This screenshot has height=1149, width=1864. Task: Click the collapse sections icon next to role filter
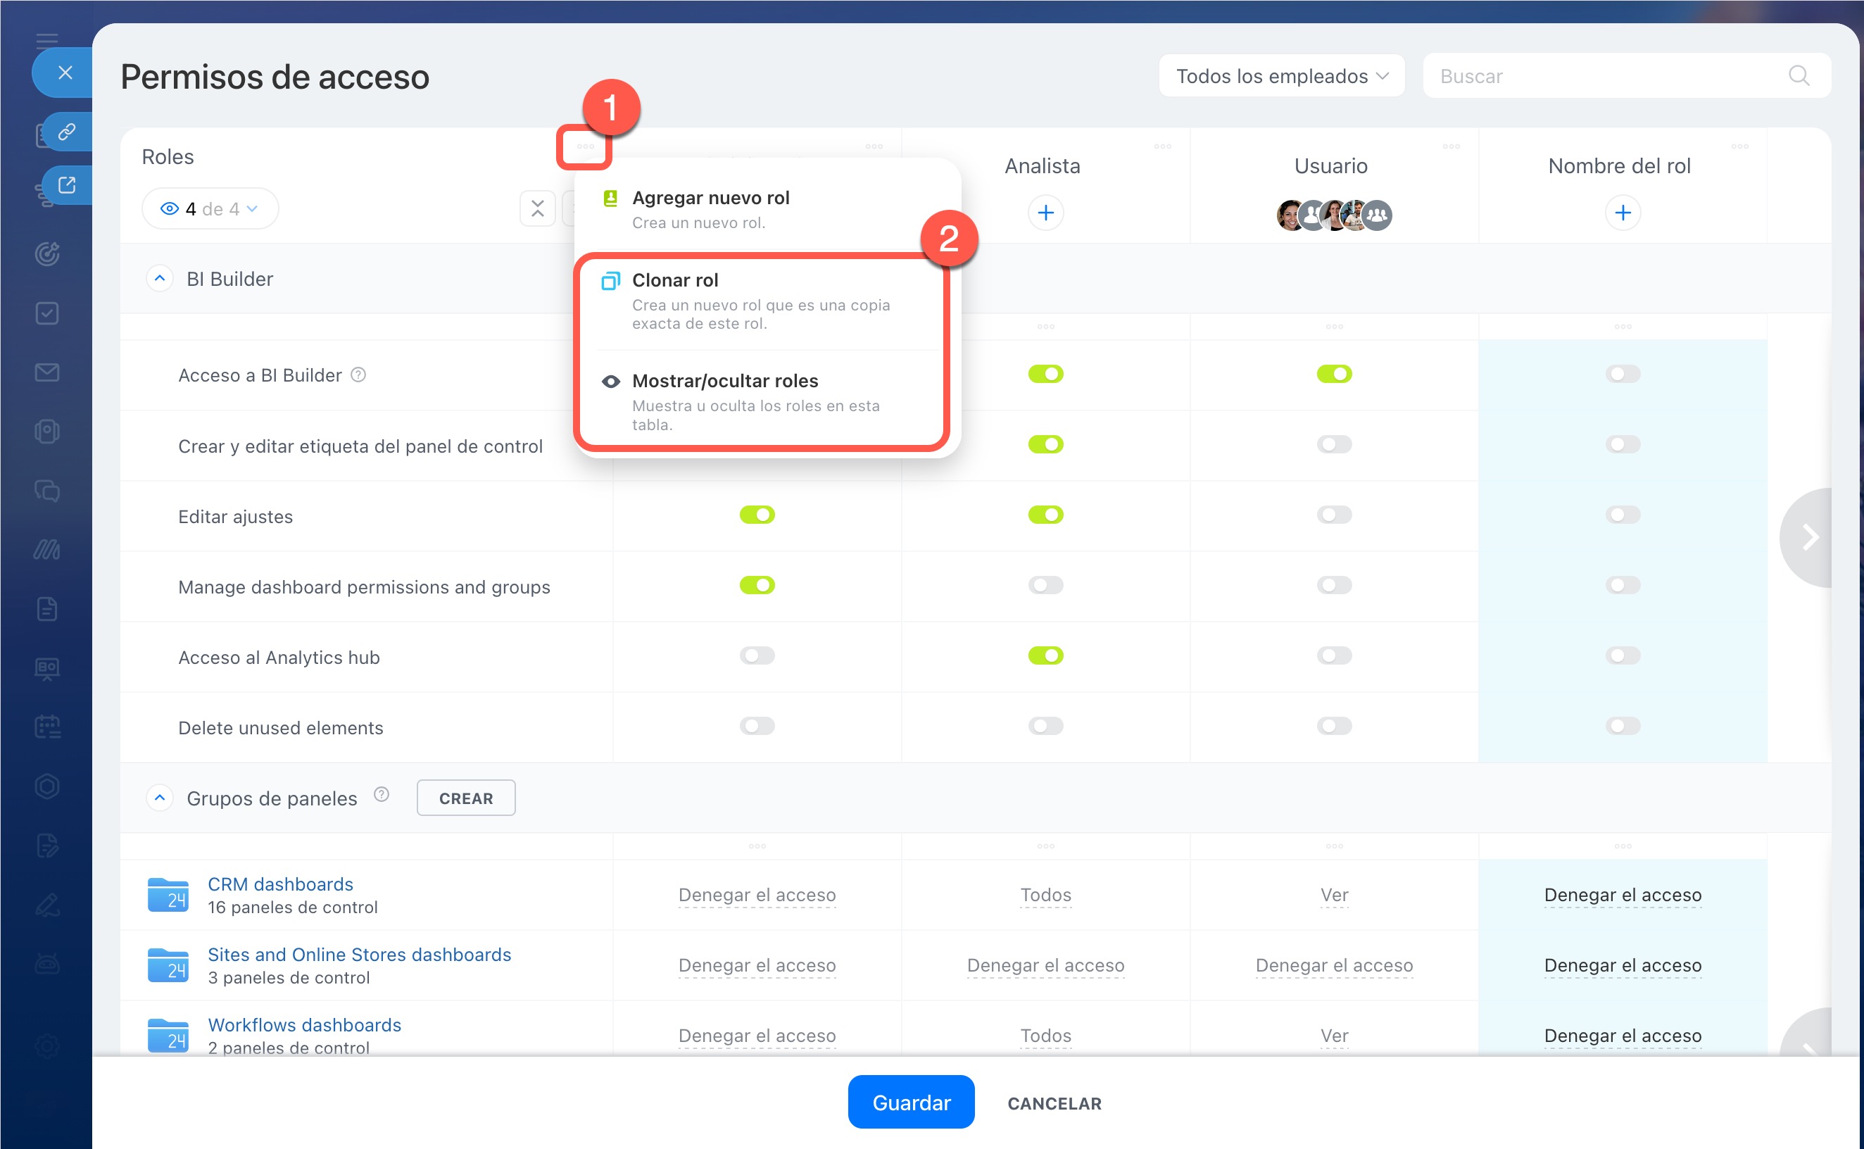click(537, 208)
